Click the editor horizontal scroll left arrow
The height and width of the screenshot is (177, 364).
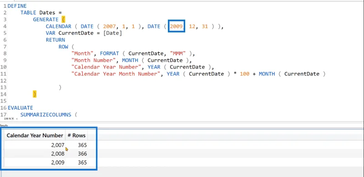(17, 119)
